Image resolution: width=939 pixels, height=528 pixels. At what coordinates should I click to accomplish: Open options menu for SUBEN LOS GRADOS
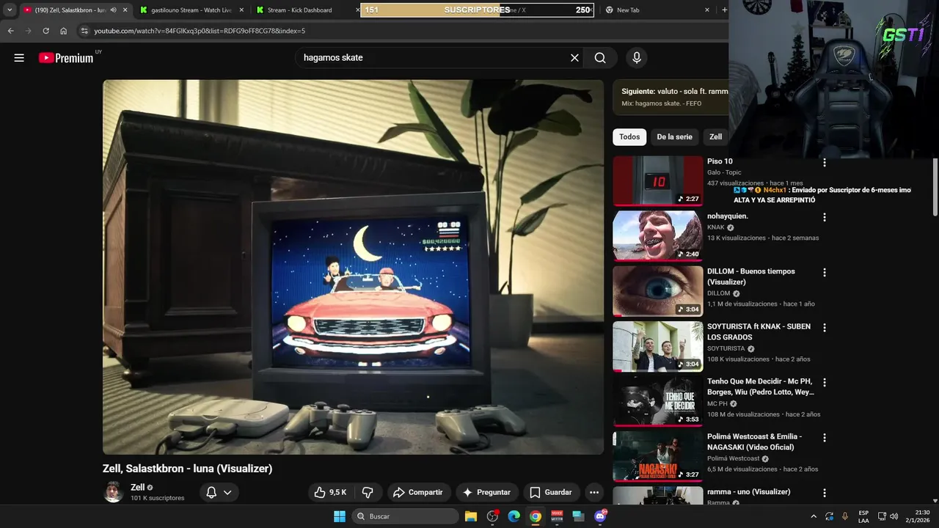point(825,328)
